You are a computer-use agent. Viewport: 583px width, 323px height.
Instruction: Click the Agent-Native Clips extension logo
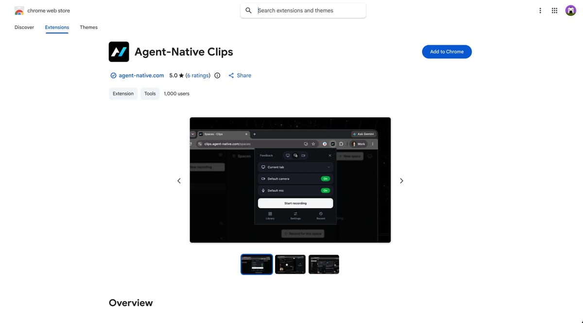click(119, 51)
